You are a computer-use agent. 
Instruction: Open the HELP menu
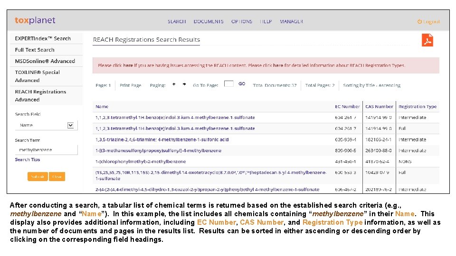point(266,21)
